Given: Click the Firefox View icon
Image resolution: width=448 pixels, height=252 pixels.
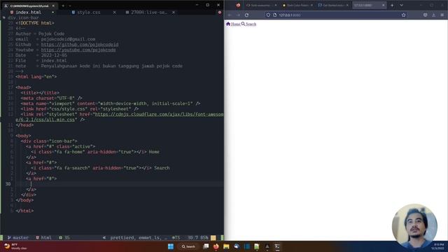Looking at the screenshot, I should click(x=238, y=5).
